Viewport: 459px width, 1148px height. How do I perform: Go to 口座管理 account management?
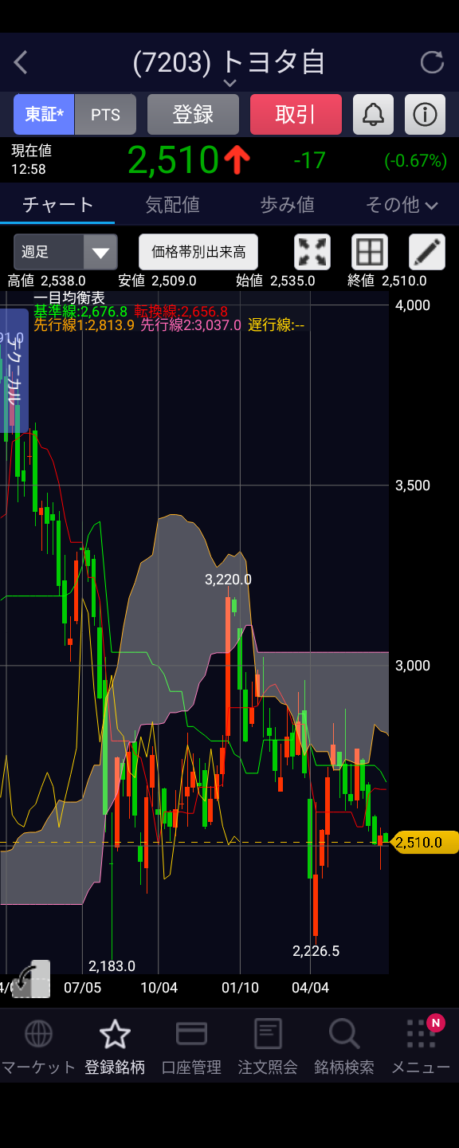tap(191, 1047)
